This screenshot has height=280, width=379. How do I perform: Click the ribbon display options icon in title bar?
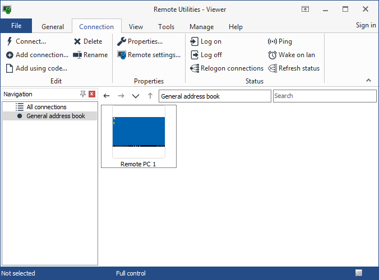(x=306, y=9)
